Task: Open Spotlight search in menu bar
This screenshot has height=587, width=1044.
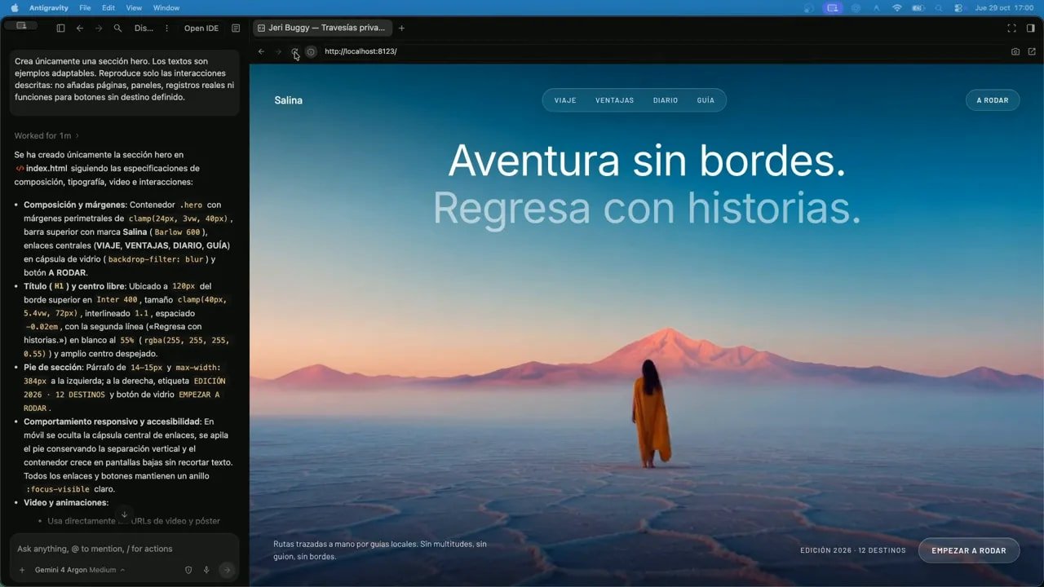Action: coord(938,7)
